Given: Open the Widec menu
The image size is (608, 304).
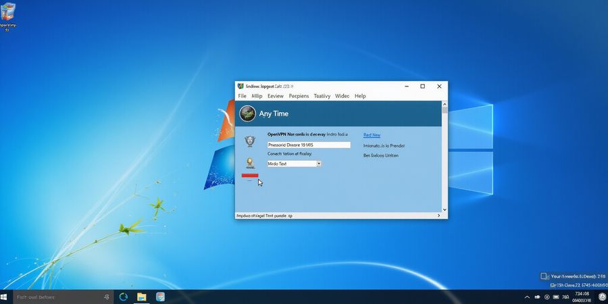Looking at the screenshot, I should [x=342, y=96].
